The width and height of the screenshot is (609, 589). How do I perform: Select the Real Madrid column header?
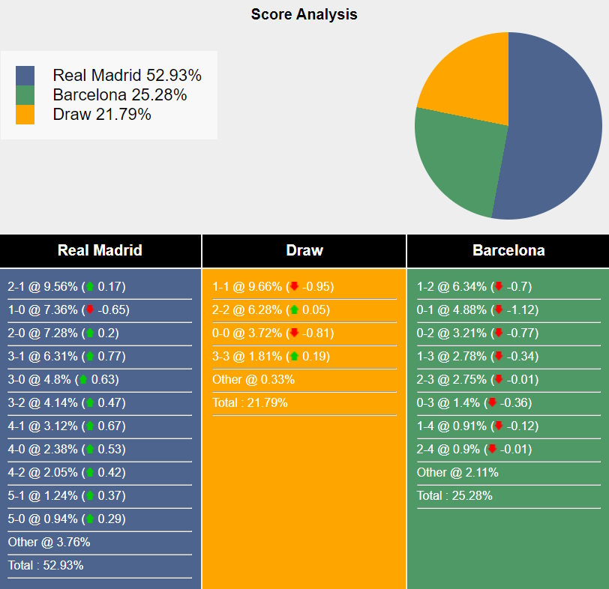click(100, 251)
